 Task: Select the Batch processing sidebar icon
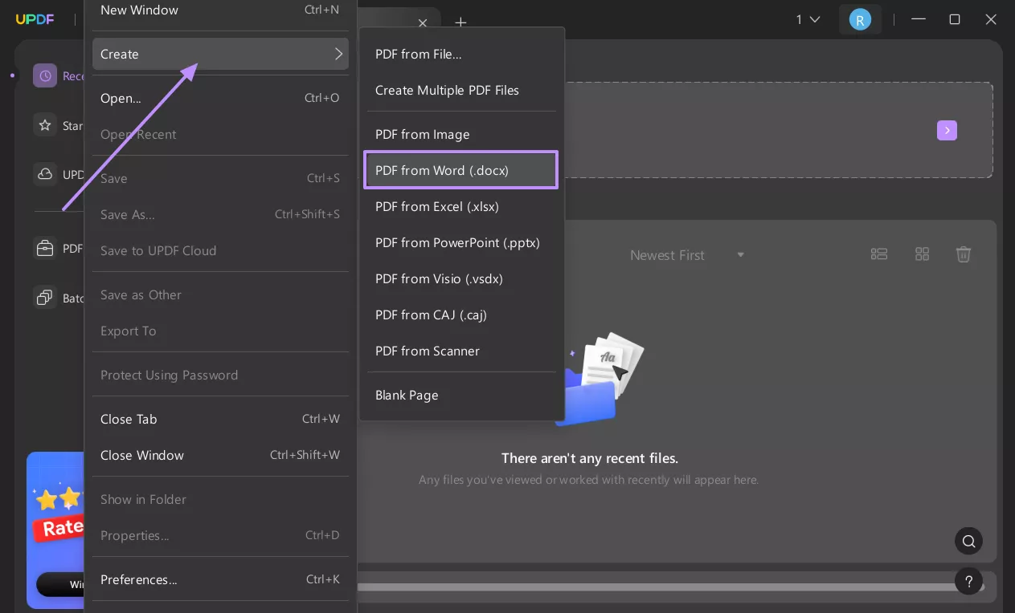coord(46,298)
